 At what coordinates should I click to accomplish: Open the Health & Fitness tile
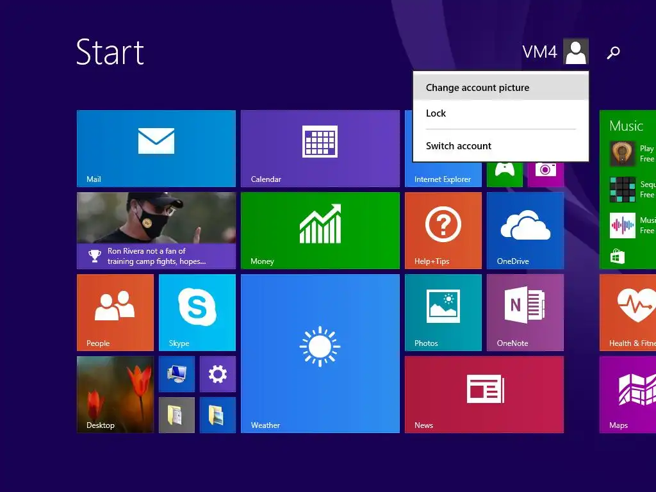[x=628, y=313]
